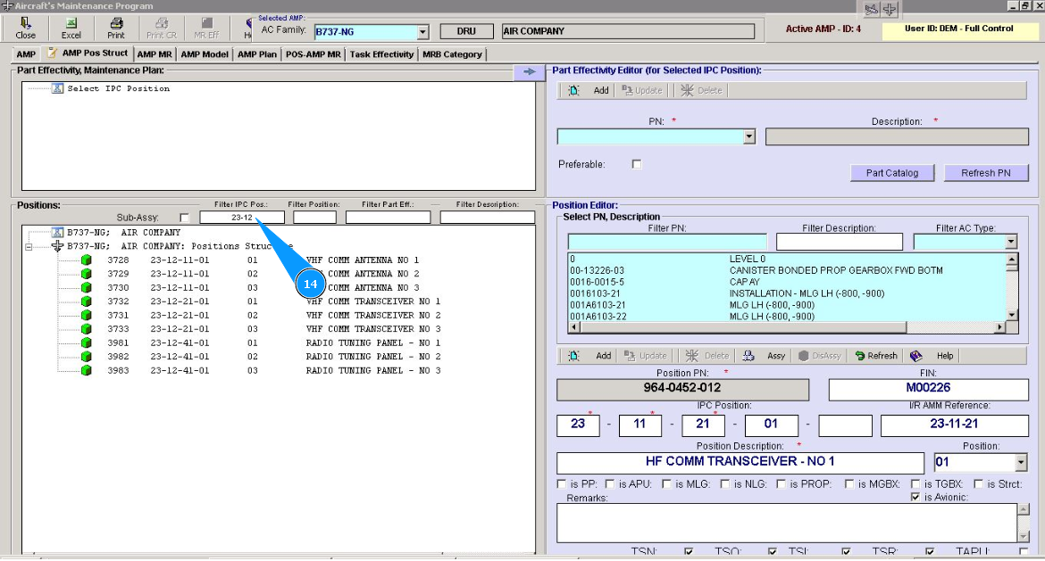Click the Part Catalog button
Screen dimensions: 1045x561
[x=891, y=173]
